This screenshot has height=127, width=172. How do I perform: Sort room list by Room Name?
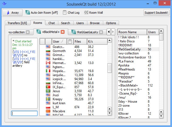pyautogui.click(x=132, y=32)
